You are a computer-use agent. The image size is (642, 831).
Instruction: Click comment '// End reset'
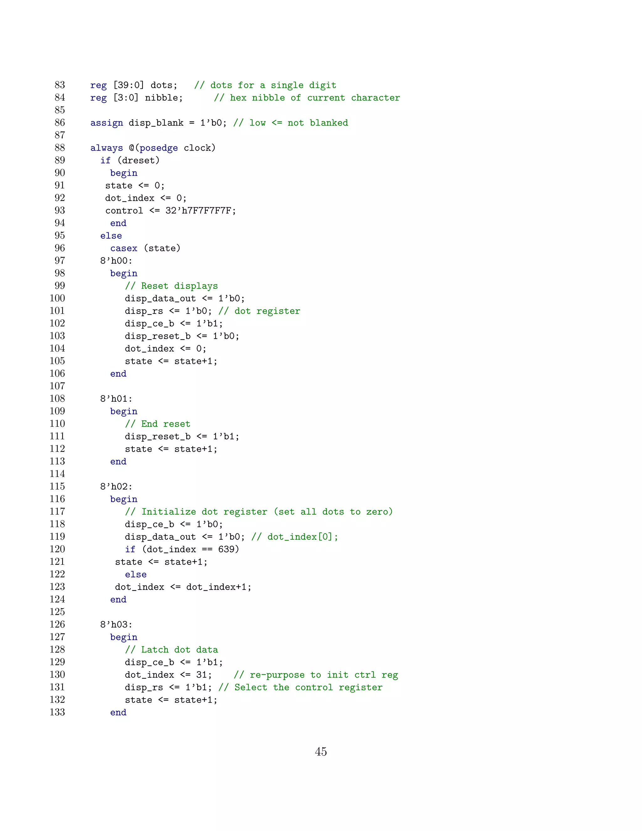click(x=158, y=424)
